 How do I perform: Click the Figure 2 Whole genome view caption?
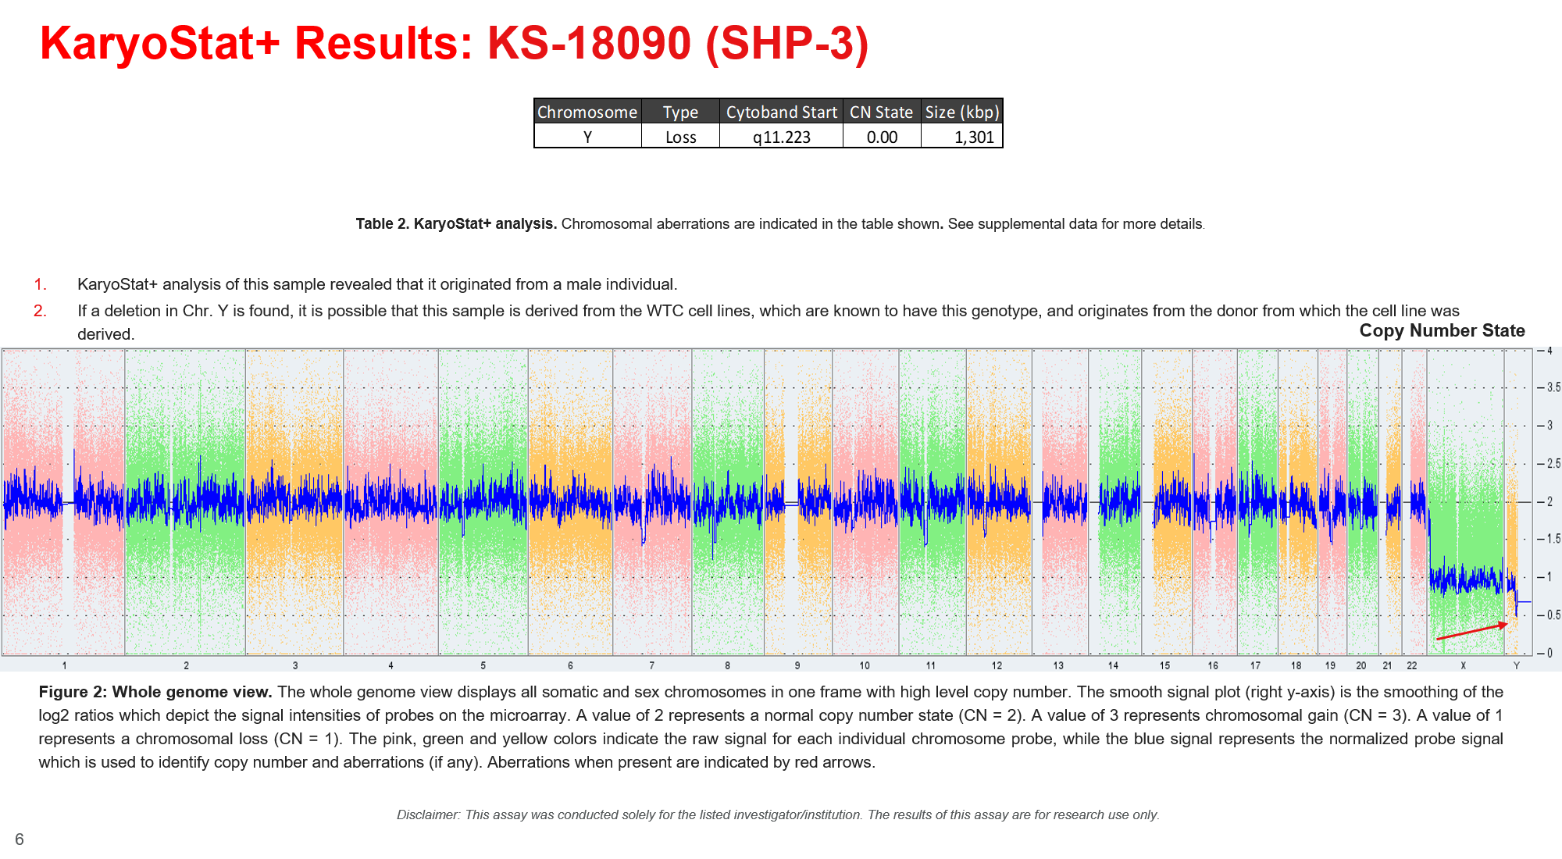click(770, 726)
